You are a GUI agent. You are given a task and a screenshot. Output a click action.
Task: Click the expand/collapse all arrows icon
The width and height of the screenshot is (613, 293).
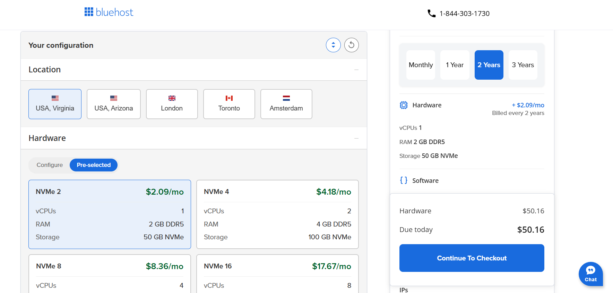coord(333,45)
